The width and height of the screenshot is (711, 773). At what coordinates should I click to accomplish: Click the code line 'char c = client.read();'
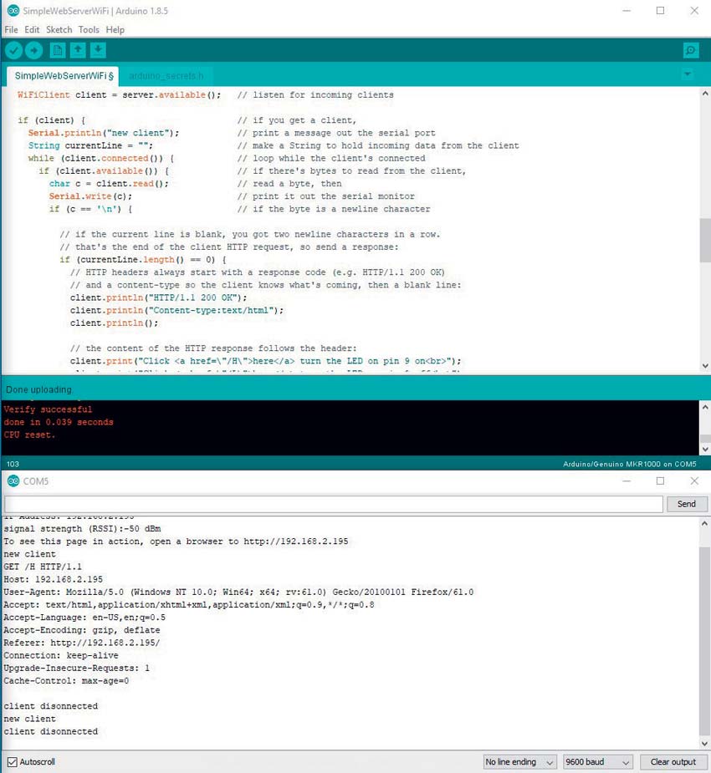click(109, 183)
